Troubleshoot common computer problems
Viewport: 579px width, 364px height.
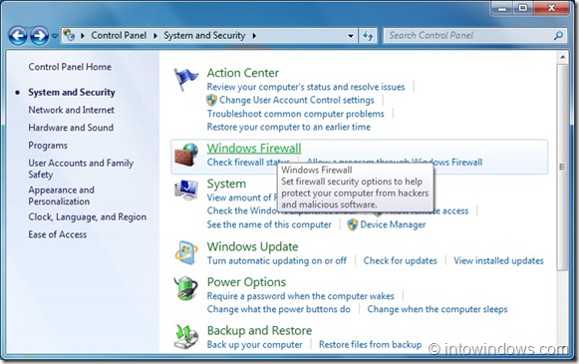295,114
